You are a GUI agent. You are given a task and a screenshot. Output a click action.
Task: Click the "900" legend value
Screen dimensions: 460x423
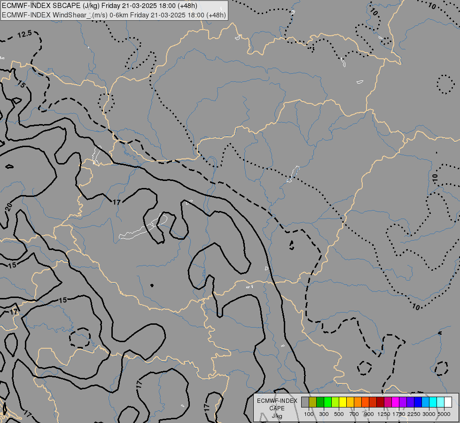click(x=369, y=414)
